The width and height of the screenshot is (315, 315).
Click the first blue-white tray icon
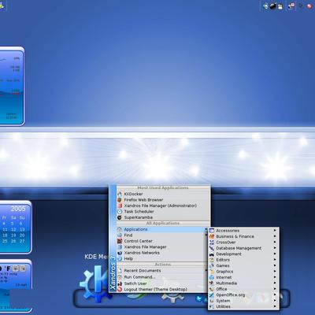point(265,6)
